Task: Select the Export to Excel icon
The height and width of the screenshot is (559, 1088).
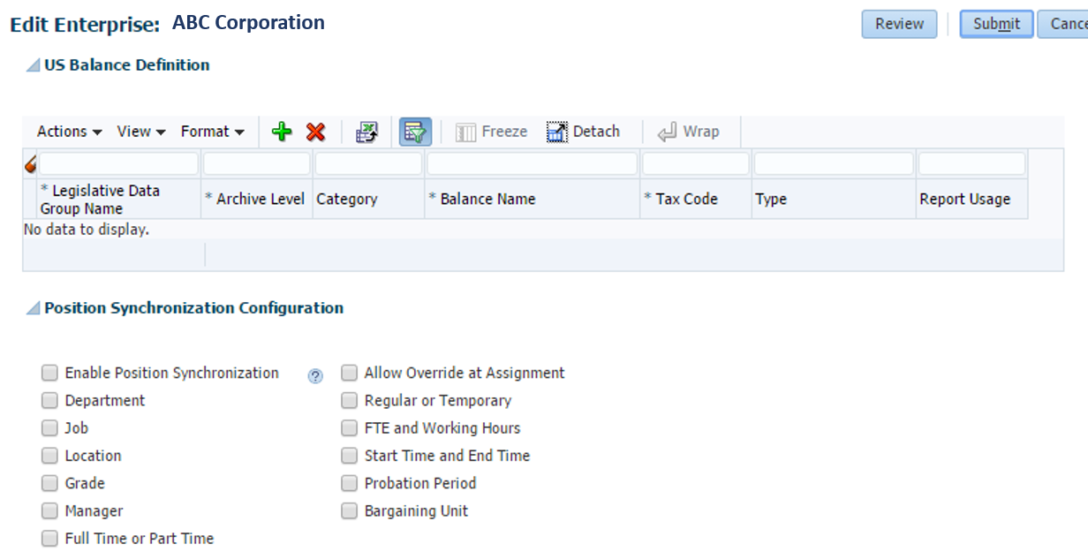Action: (367, 131)
